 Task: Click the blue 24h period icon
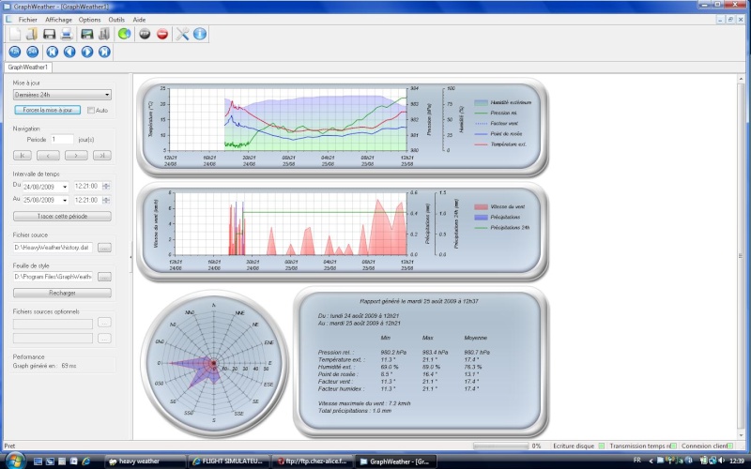point(32,52)
